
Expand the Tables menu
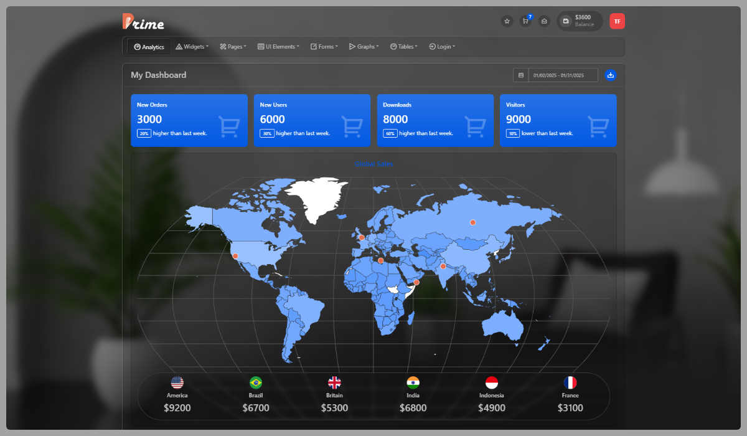tap(403, 46)
